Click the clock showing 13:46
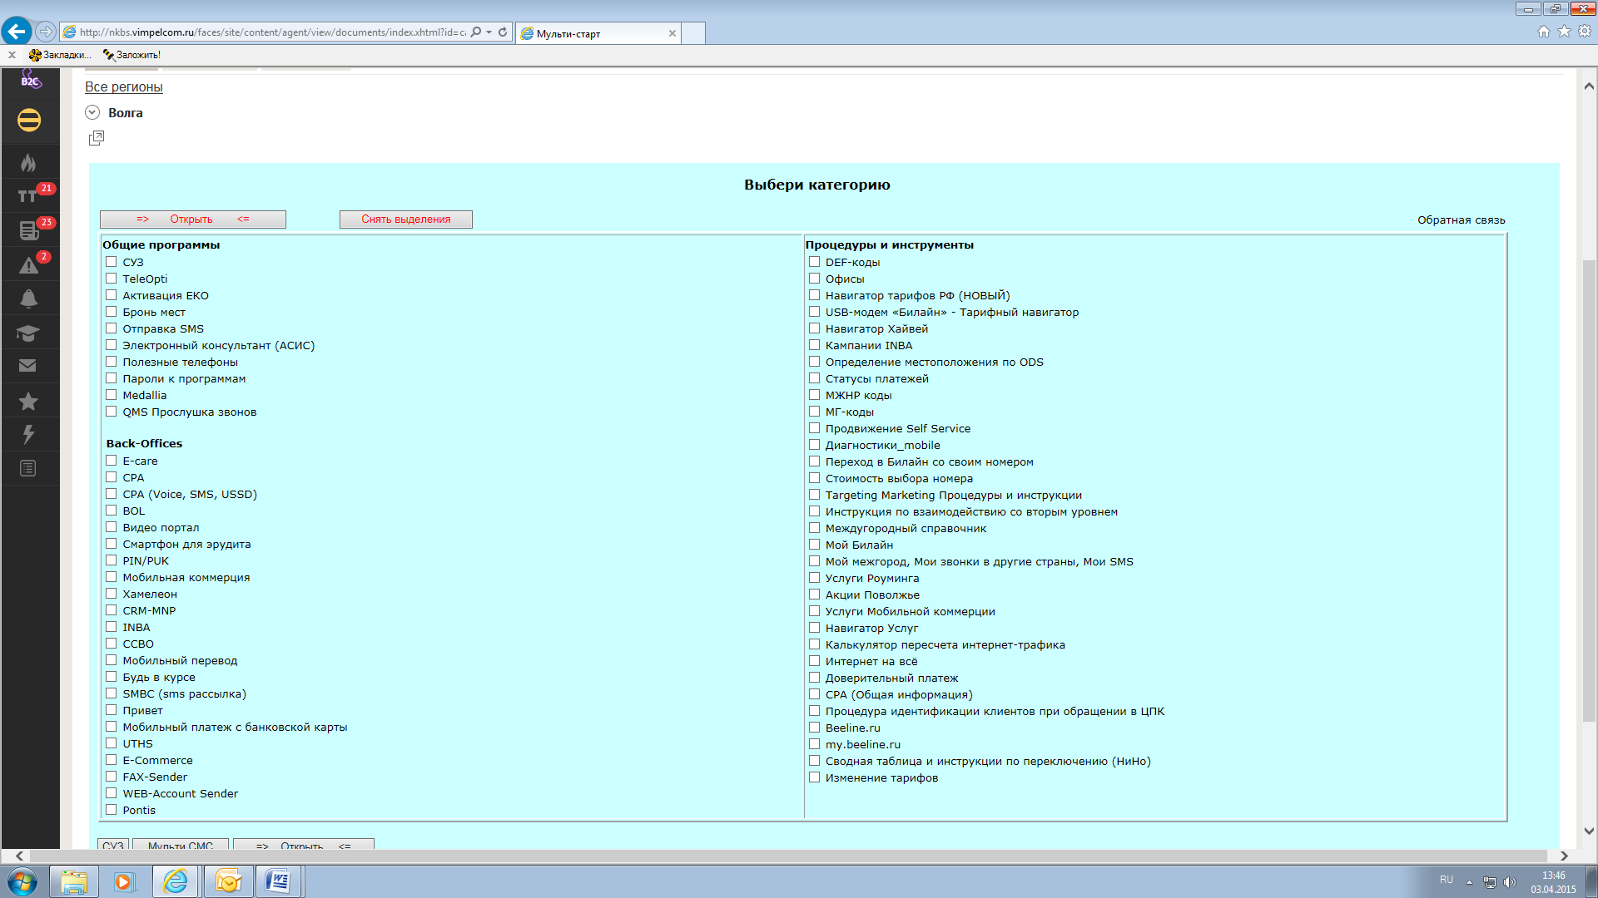Screen dimensions: 1598x898 (x=1553, y=876)
